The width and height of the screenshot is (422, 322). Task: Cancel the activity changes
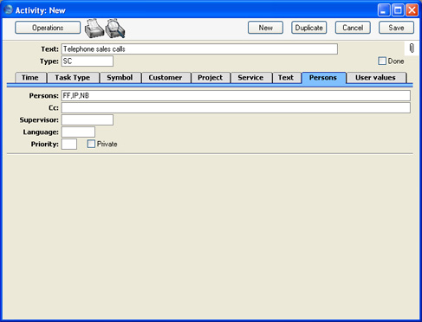(353, 28)
